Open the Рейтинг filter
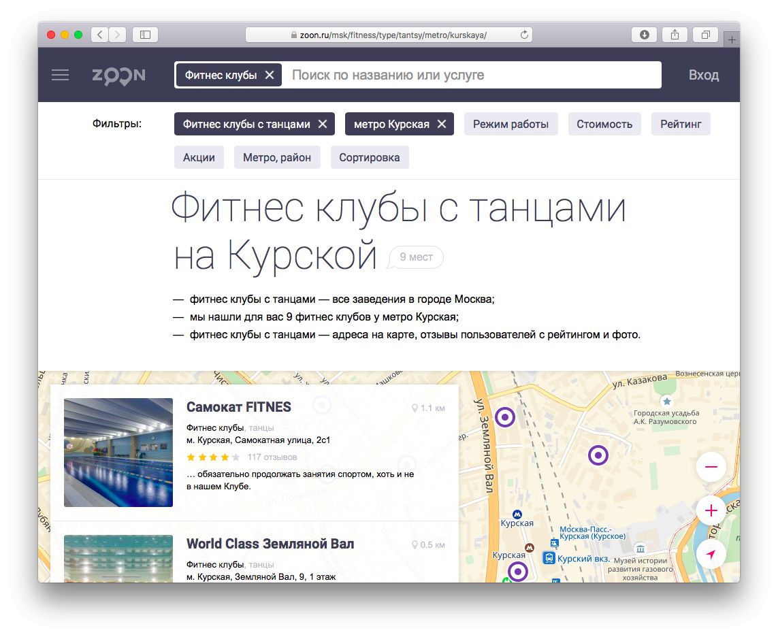Screen dimensions: 778x637 click(681, 124)
